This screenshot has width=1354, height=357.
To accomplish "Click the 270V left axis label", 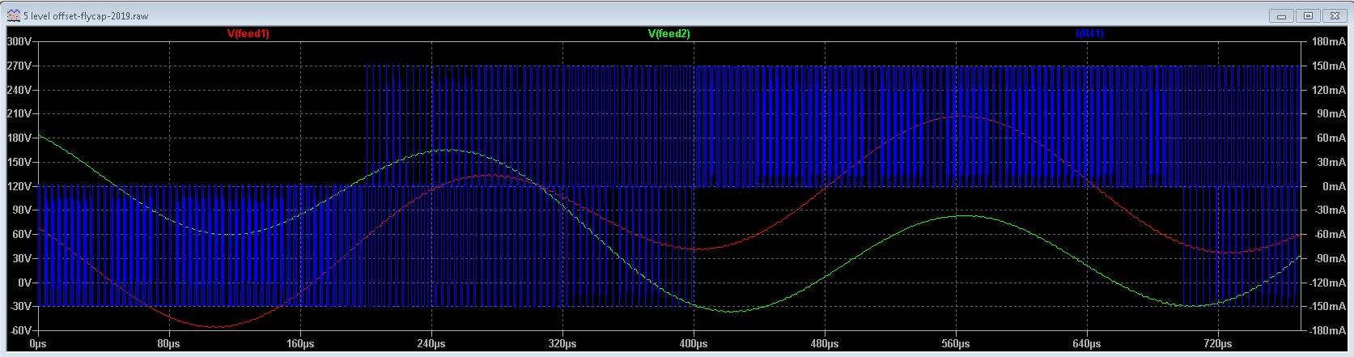I will [x=19, y=66].
